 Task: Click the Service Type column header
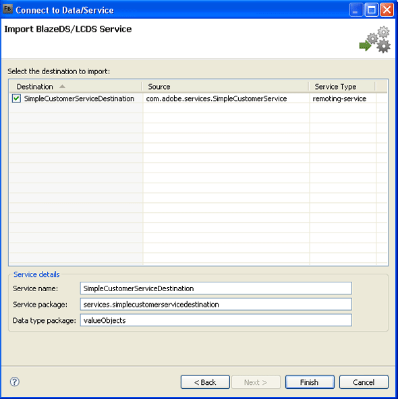click(342, 86)
